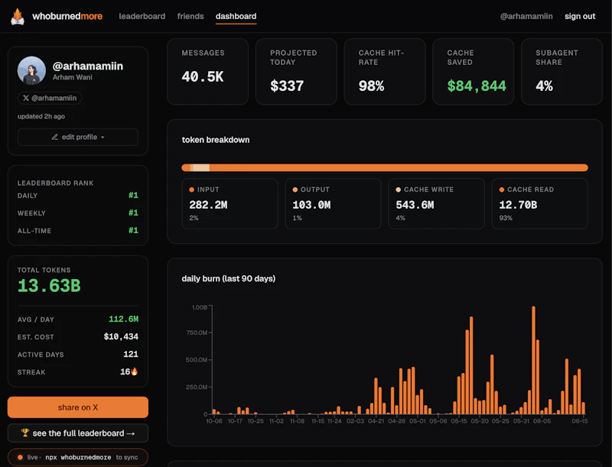This screenshot has width=612, height=467.
Task: Click the tallest bar in daily burn chart
Action: pos(533,360)
